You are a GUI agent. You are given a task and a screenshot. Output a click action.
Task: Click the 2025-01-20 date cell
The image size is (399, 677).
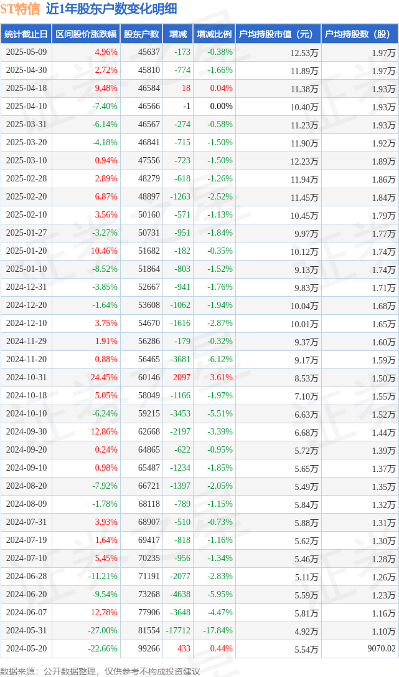(x=26, y=251)
